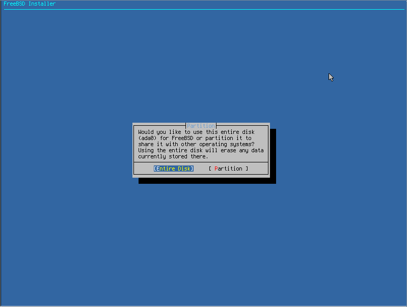Click the FreeBSD Installer header text
This screenshot has height=307, width=407.
coord(30,4)
